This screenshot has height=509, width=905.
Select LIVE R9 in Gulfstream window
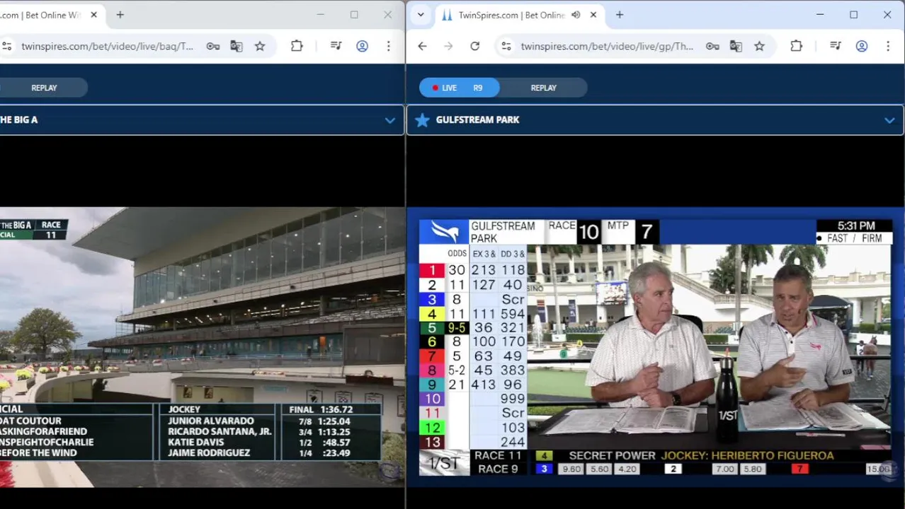tap(459, 88)
